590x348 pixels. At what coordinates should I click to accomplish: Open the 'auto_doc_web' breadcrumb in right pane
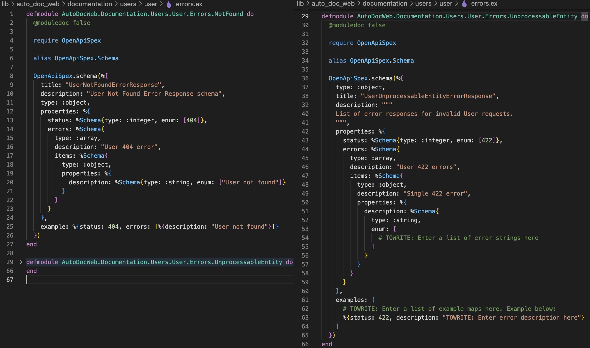click(333, 4)
